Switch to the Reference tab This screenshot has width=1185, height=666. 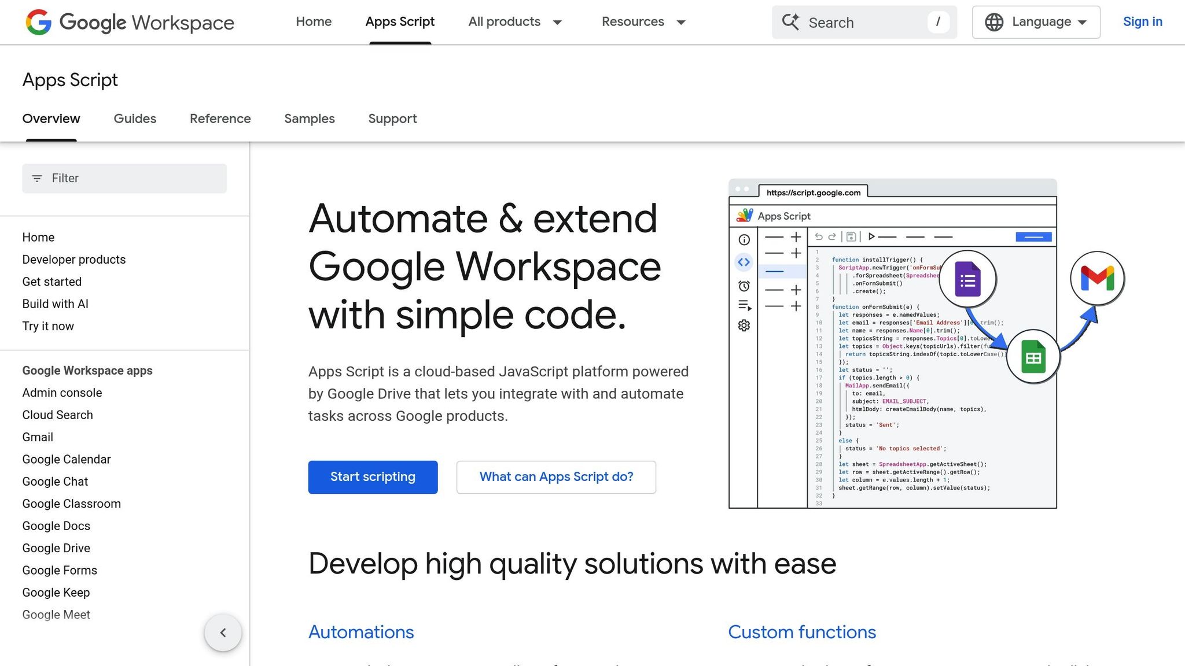point(220,119)
